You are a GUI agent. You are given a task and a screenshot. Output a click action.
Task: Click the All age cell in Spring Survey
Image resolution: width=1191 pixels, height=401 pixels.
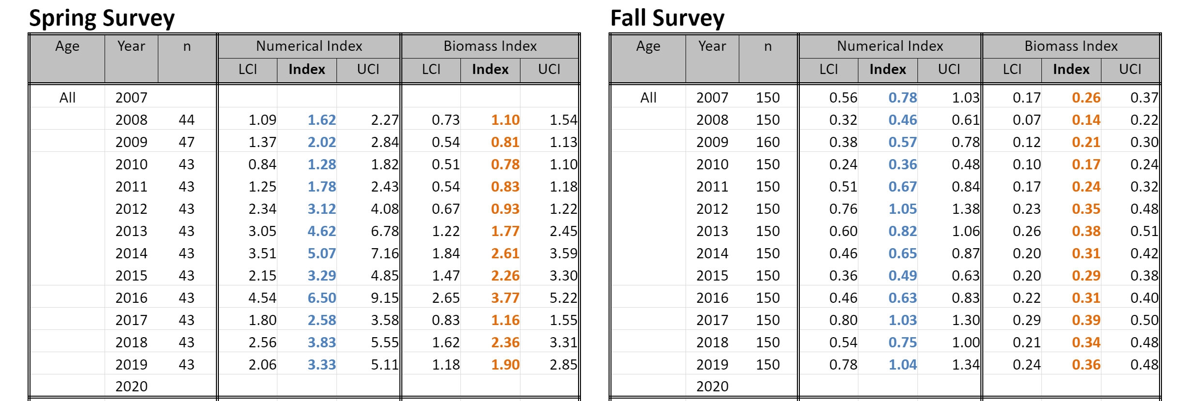[67, 98]
